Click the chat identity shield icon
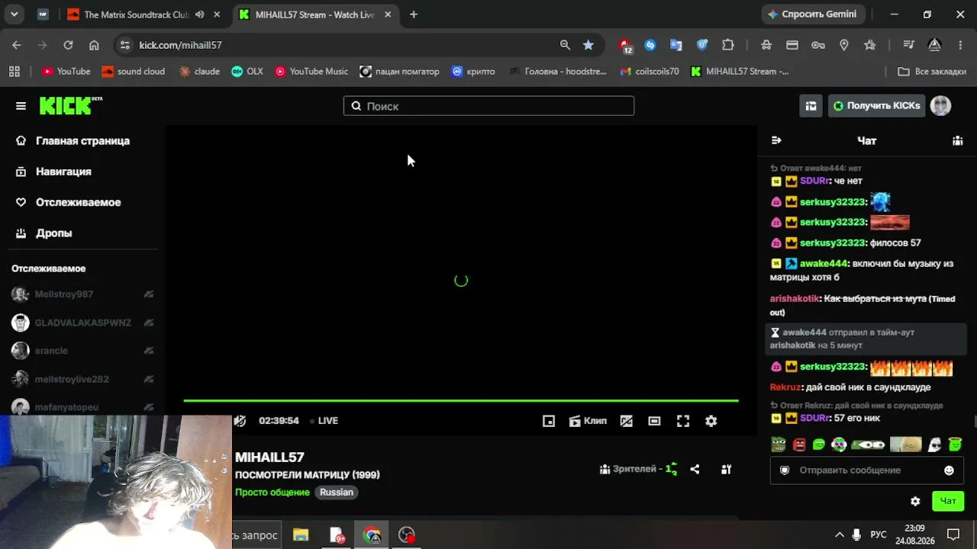This screenshot has width=977, height=549. pos(784,470)
